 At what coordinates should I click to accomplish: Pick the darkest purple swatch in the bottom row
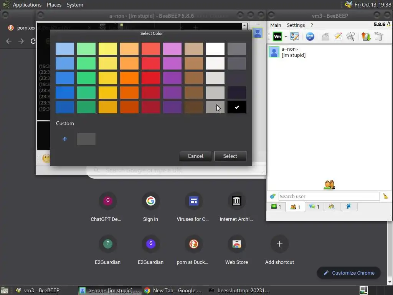coord(172,108)
